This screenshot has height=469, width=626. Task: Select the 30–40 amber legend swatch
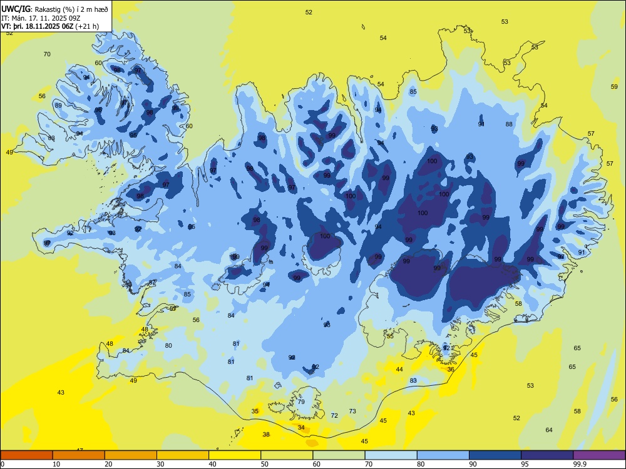[183, 455]
